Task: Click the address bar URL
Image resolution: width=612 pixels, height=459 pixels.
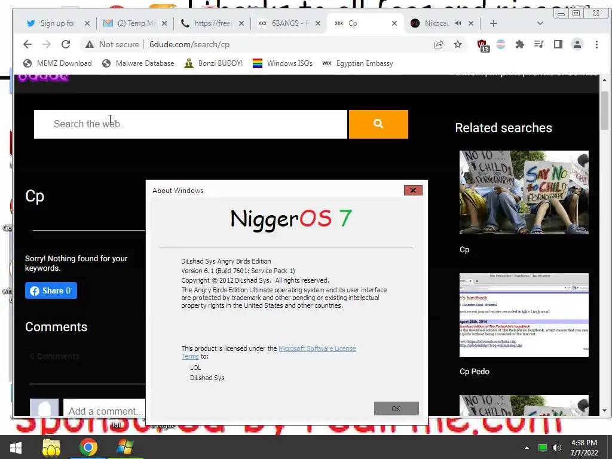Action: pos(189,44)
